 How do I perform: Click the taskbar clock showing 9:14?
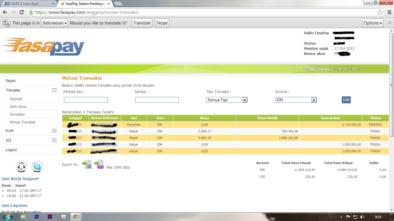(378, 217)
